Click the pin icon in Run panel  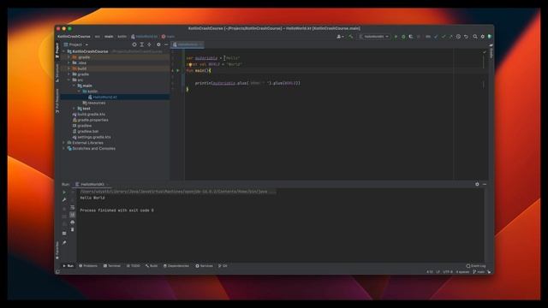coord(64,242)
